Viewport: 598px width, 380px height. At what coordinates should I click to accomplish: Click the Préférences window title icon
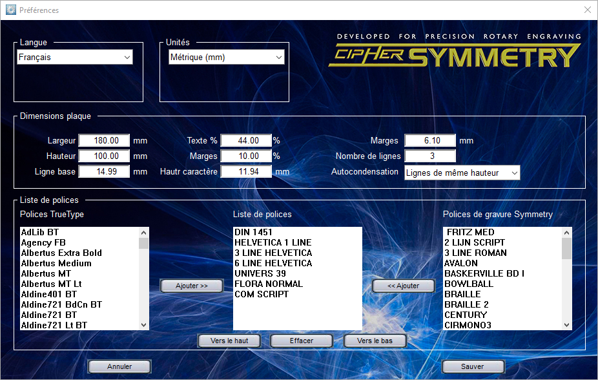[10, 10]
